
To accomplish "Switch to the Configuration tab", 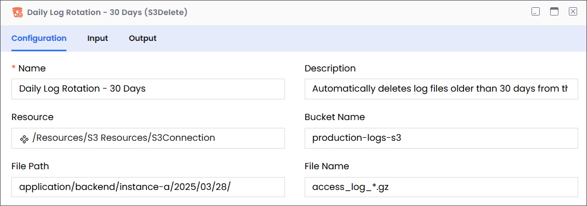I will tap(39, 38).
